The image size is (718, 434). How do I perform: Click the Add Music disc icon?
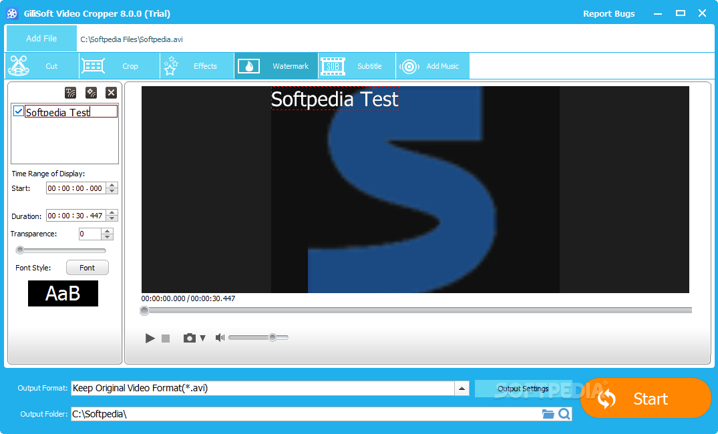[409, 67]
